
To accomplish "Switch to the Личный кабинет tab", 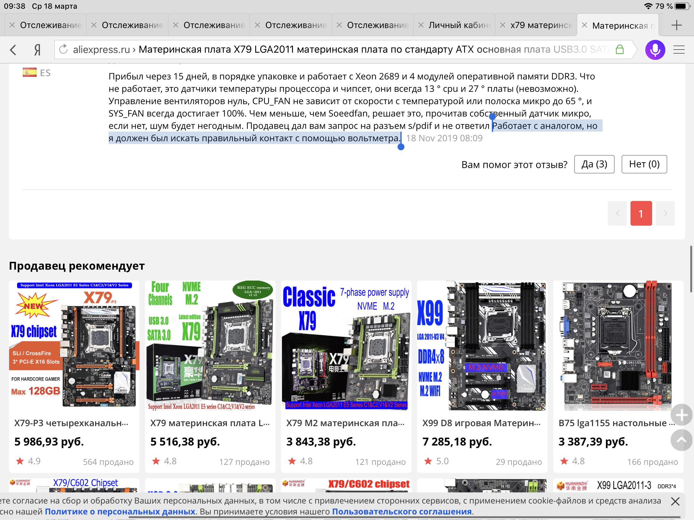I will 459,25.
